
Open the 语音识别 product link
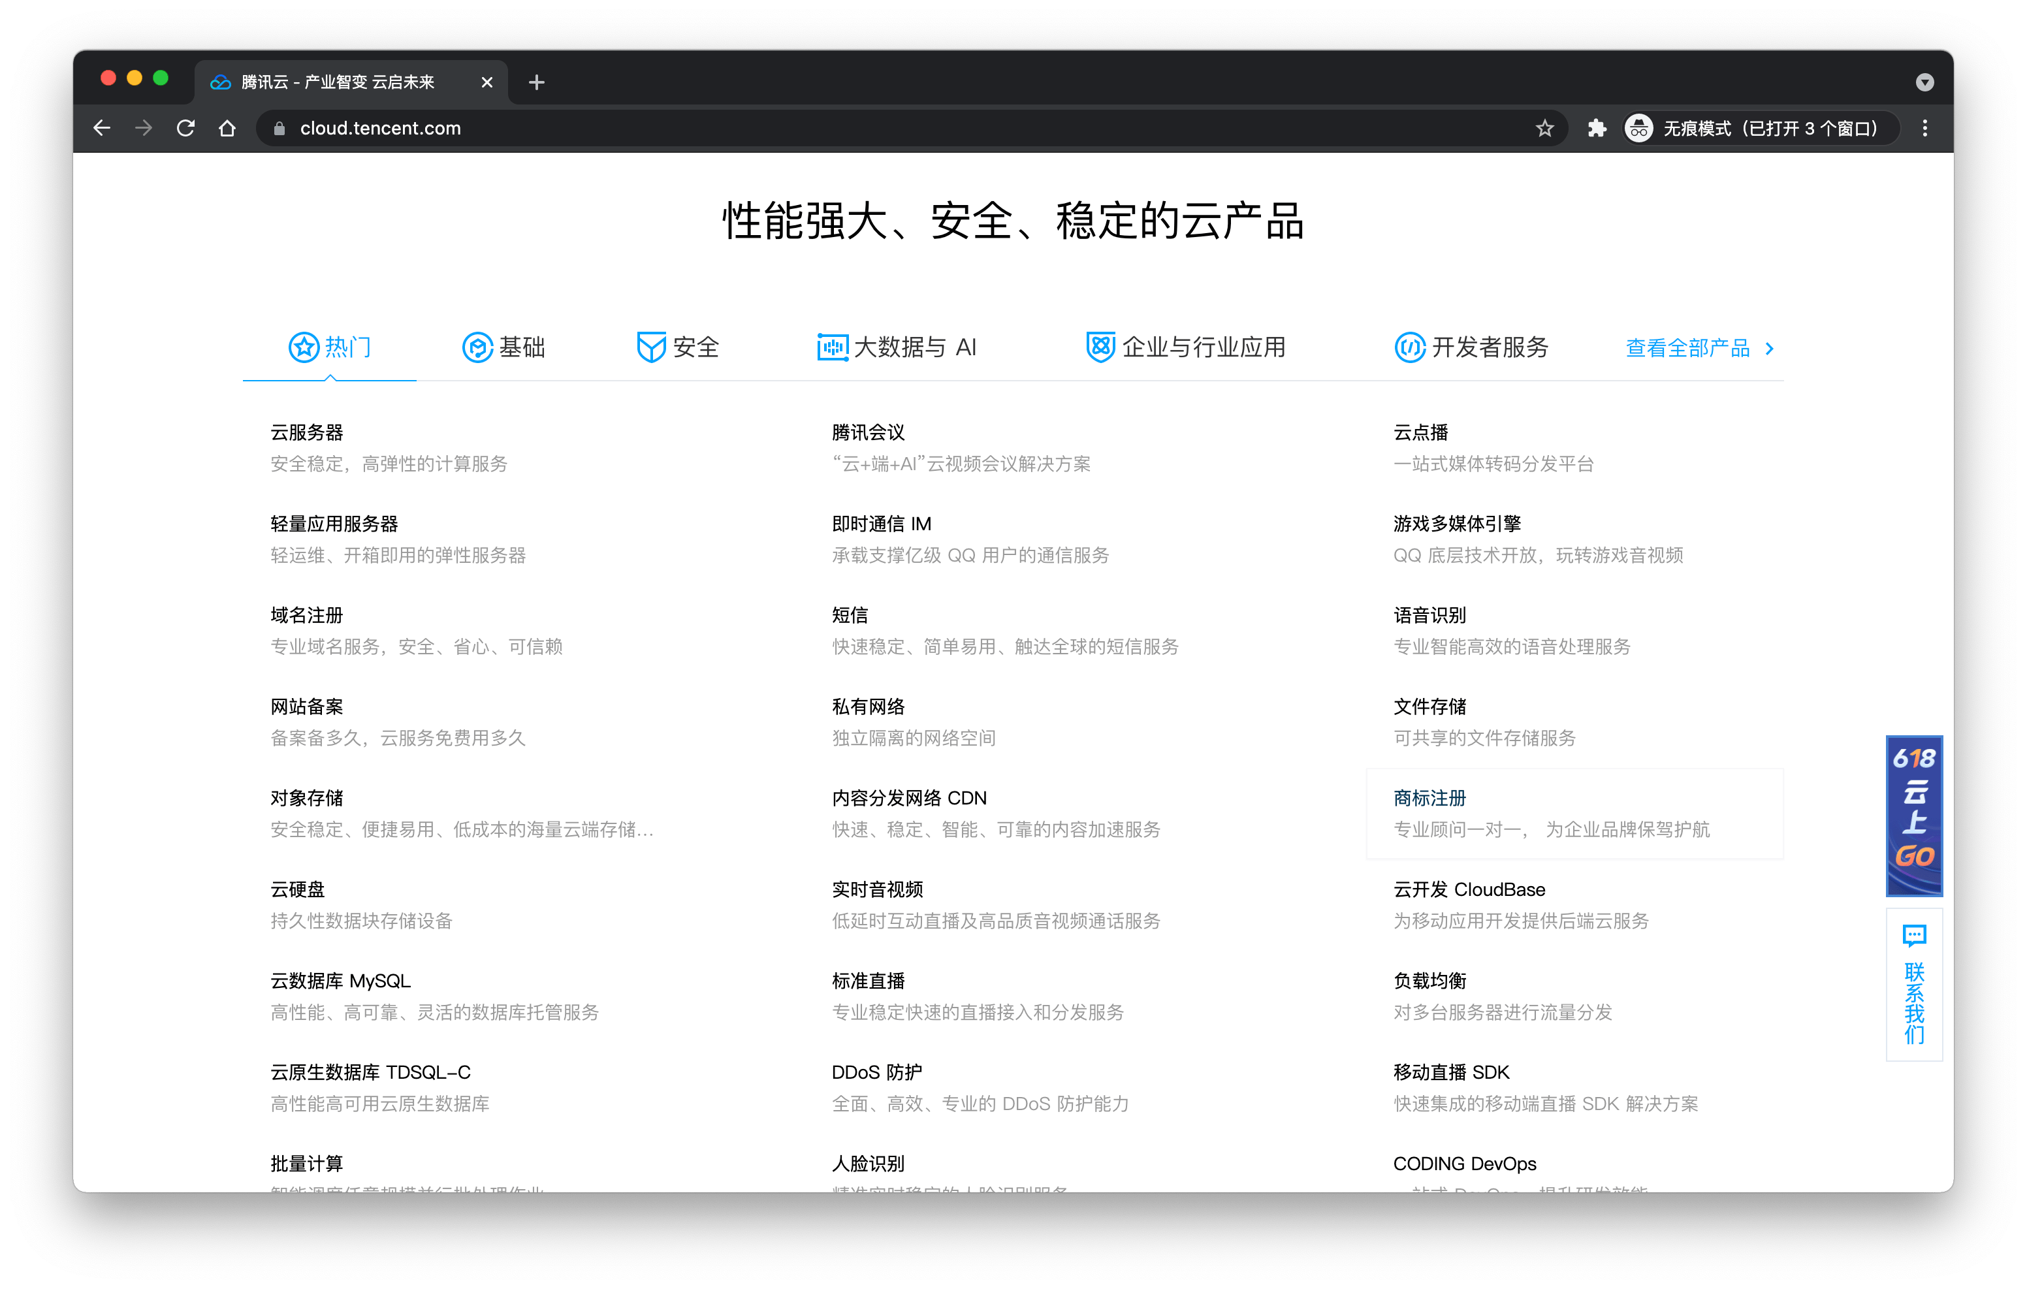click(x=1429, y=614)
